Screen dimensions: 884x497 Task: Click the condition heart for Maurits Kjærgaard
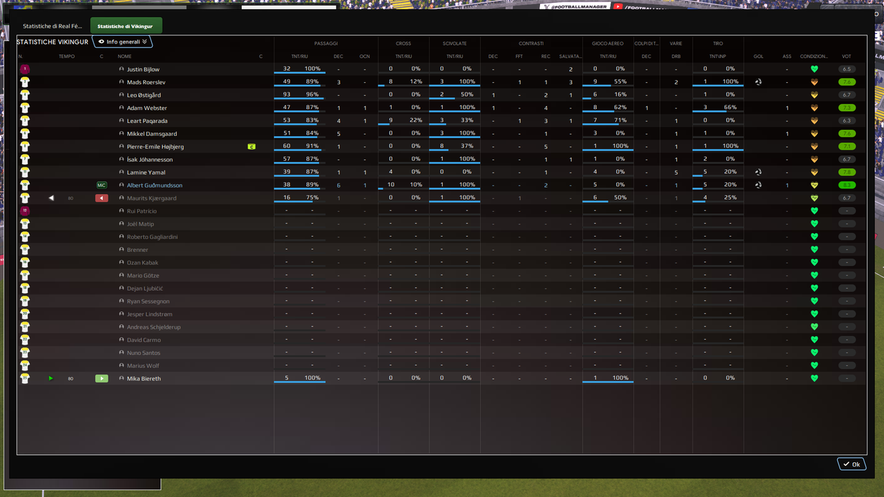814,198
